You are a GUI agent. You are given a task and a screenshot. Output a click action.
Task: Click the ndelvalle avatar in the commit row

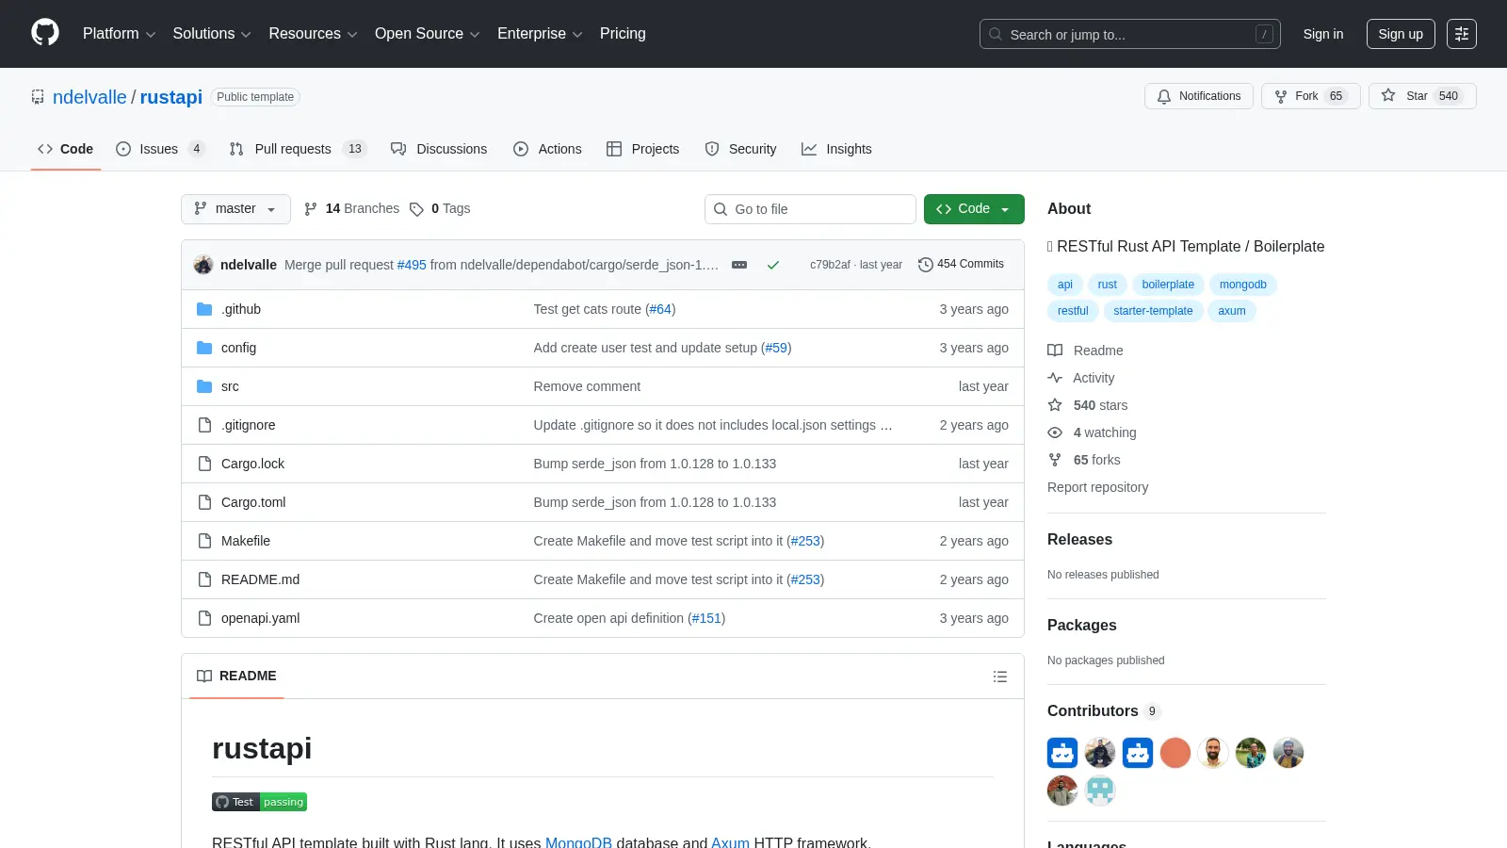pyautogui.click(x=203, y=265)
